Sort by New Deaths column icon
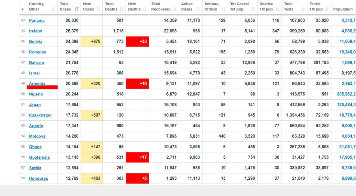The width and height of the screenshot is (356, 196). [x=145, y=9]
